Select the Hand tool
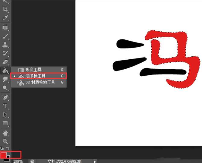This screenshot has width=202, height=163. pos(5,133)
